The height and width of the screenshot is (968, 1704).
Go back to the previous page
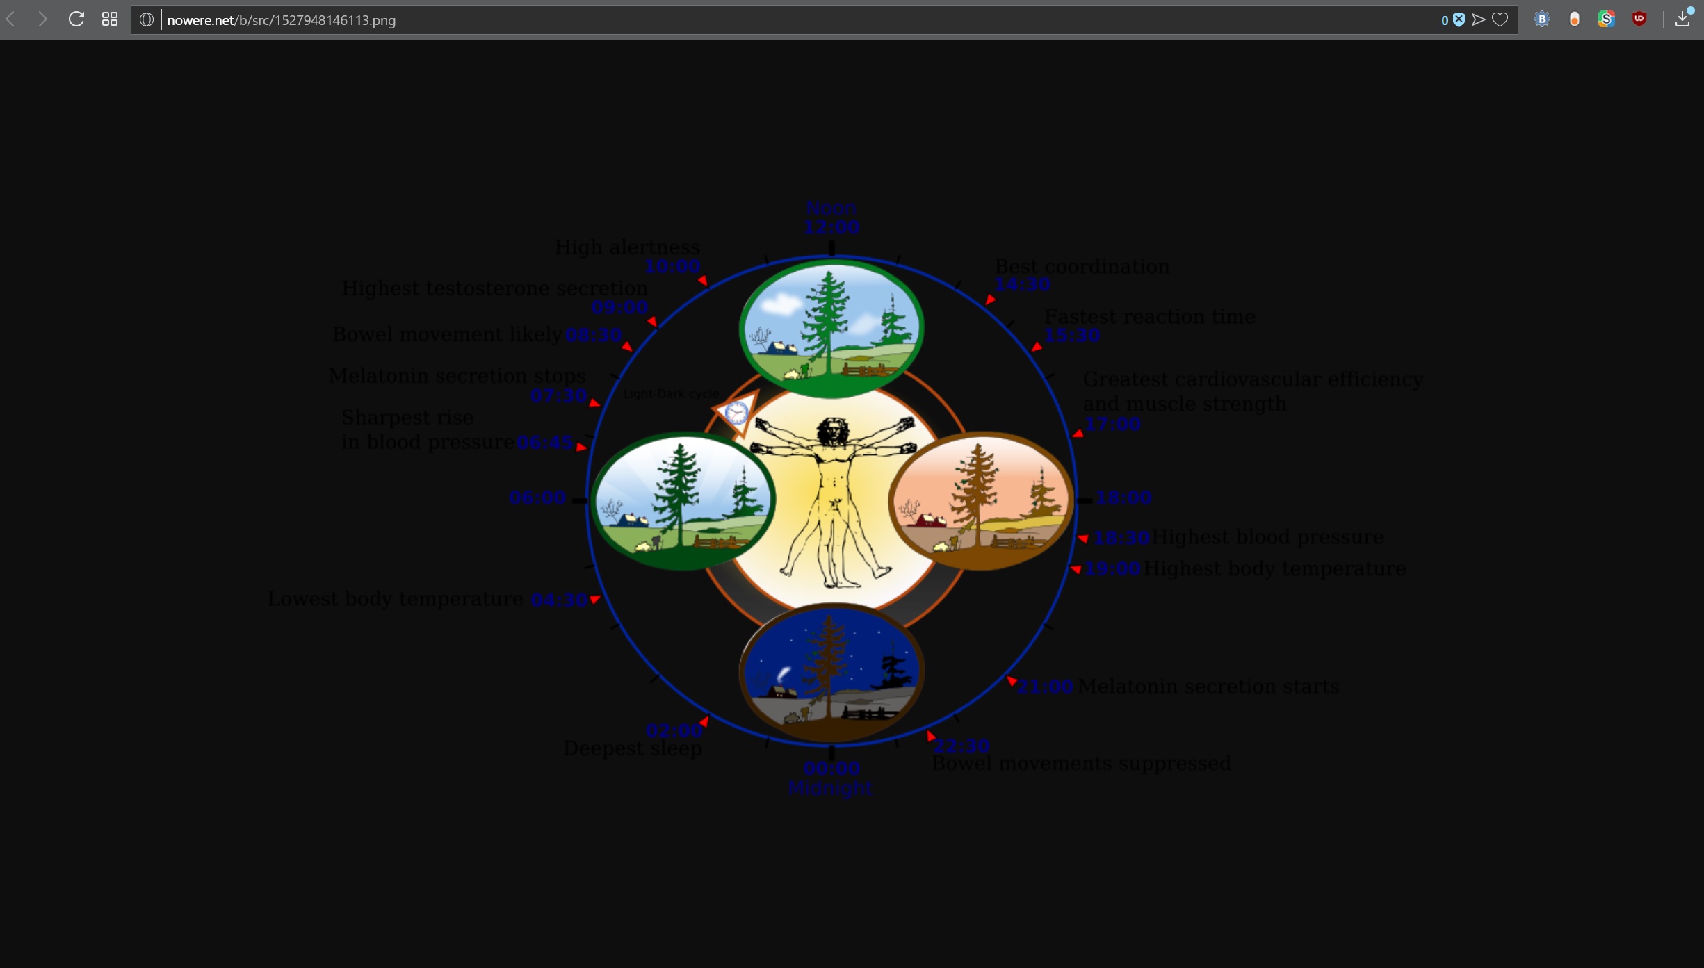tap(10, 19)
